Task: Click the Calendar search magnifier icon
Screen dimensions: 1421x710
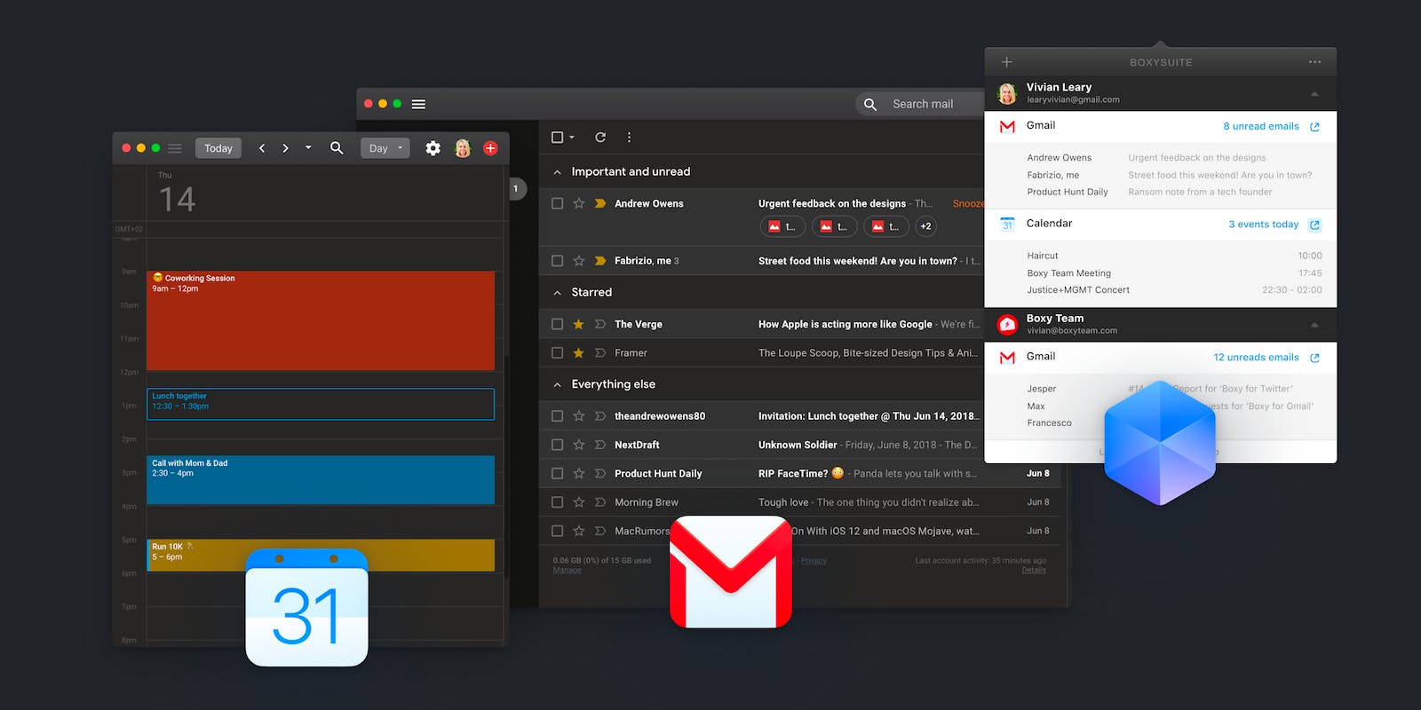Action: coord(337,148)
